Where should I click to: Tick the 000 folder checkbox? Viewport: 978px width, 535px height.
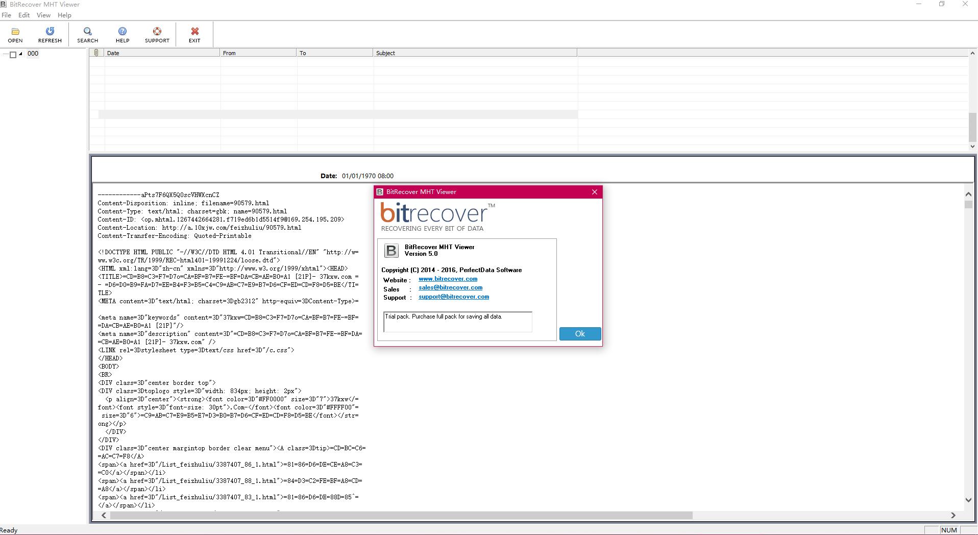point(13,54)
